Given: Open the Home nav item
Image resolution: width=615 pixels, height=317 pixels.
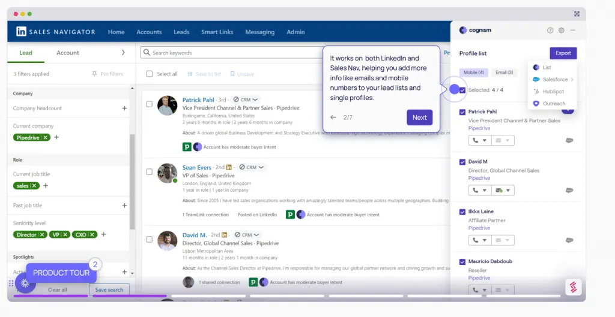Looking at the screenshot, I should (116, 32).
